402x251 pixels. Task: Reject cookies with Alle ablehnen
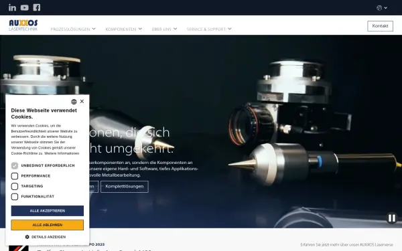click(47, 225)
